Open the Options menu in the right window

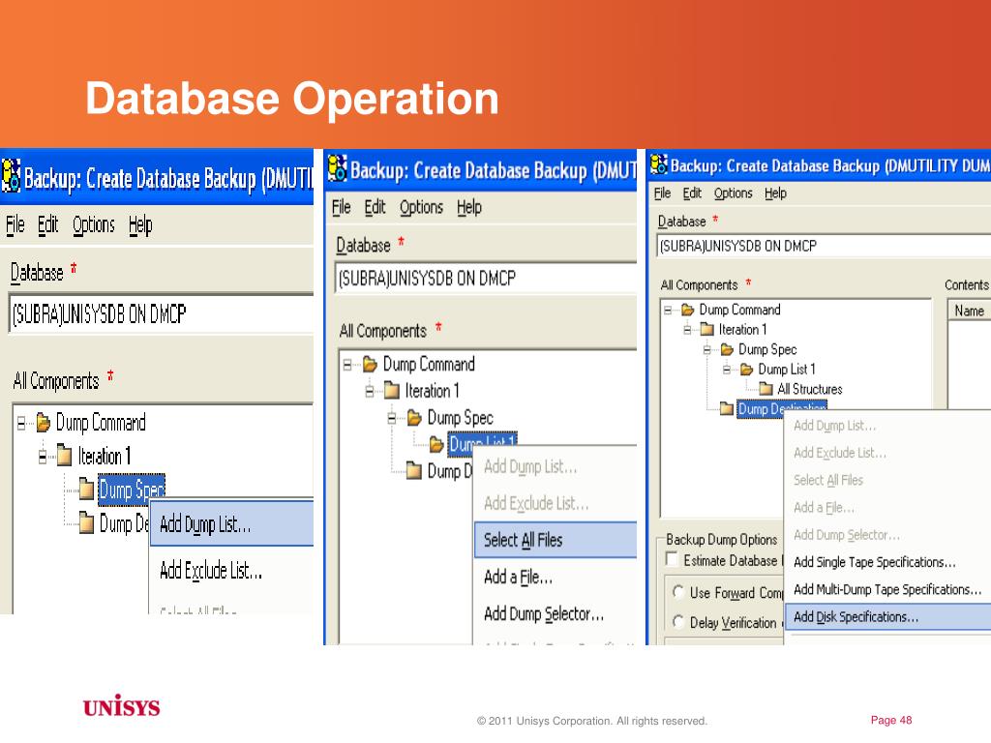tap(734, 193)
